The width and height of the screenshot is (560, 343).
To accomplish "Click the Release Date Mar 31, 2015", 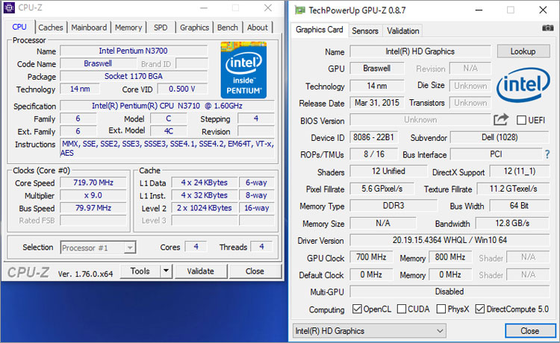I will click(x=377, y=103).
